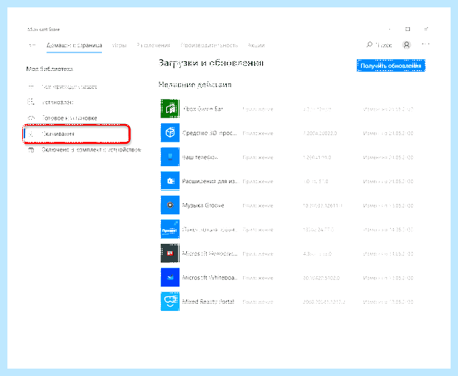This screenshot has width=458, height=376.
Task: Open the Производительность tab
Action: (209, 45)
